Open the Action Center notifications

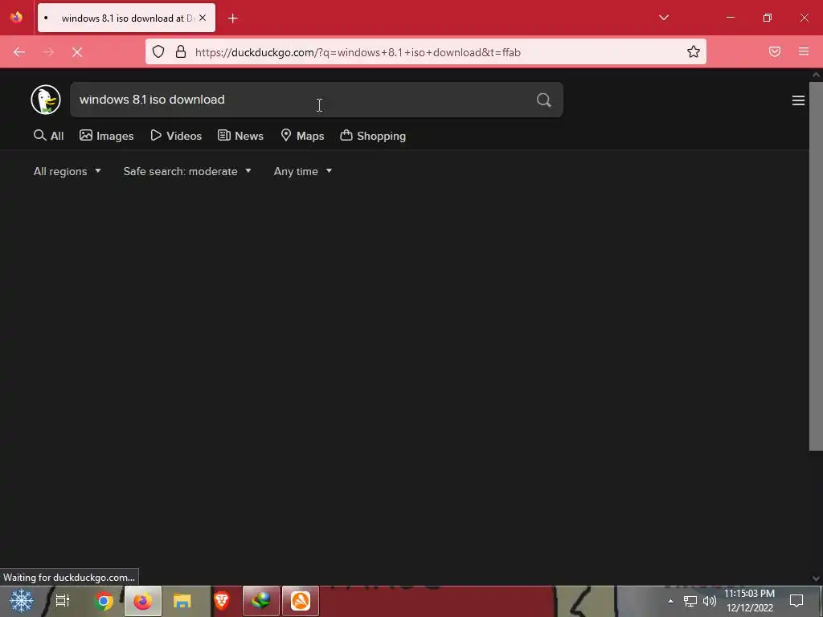click(796, 601)
